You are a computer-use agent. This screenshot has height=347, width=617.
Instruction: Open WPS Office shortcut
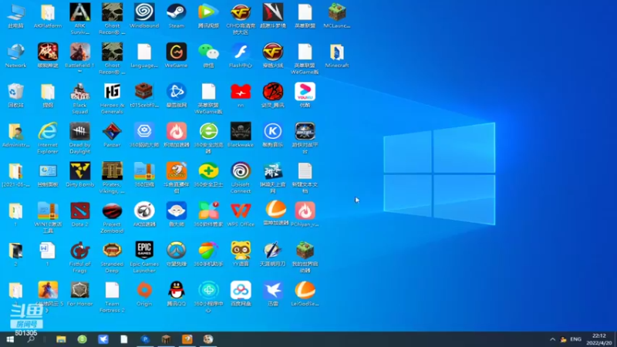[x=241, y=214]
